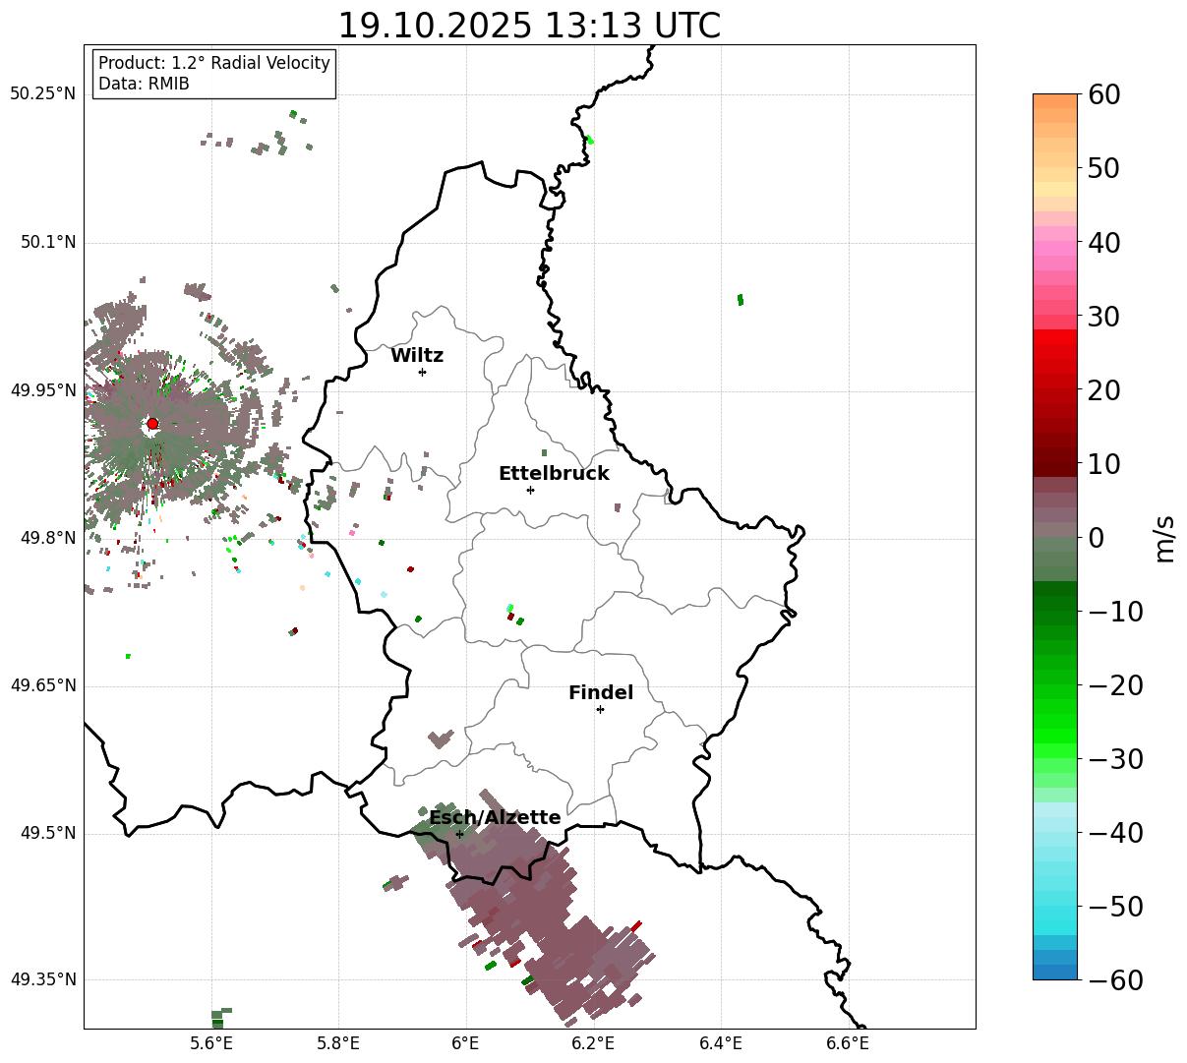The height and width of the screenshot is (1063, 1187).
Task: Click the colorbar value 40
Action: pos(1104,242)
